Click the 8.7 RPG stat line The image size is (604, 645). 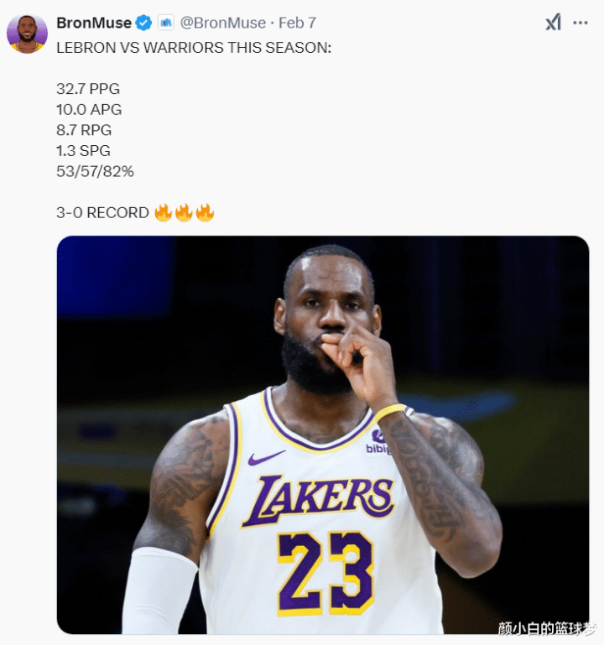(84, 130)
